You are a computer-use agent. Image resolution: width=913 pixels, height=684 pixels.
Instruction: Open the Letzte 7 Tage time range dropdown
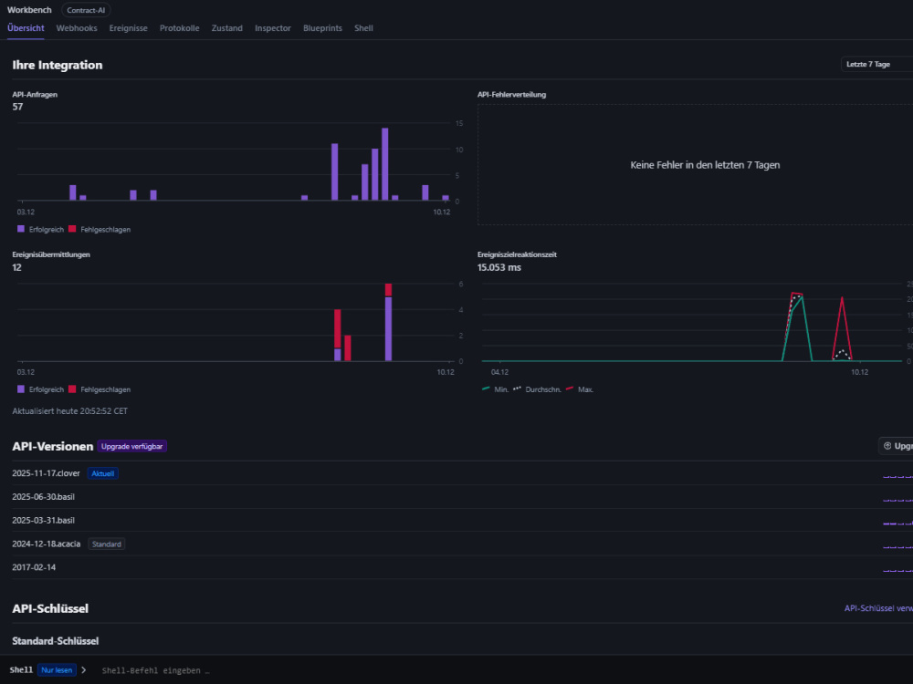[876, 64]
